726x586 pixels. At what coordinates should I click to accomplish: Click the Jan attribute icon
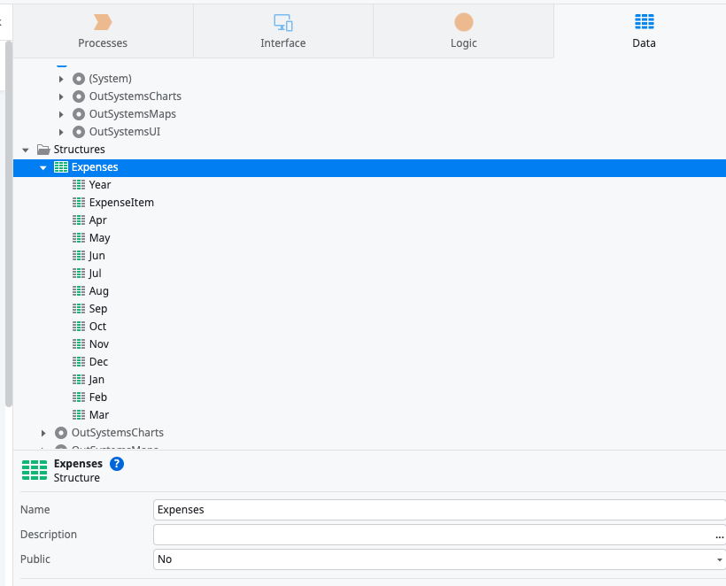(79, 380)
